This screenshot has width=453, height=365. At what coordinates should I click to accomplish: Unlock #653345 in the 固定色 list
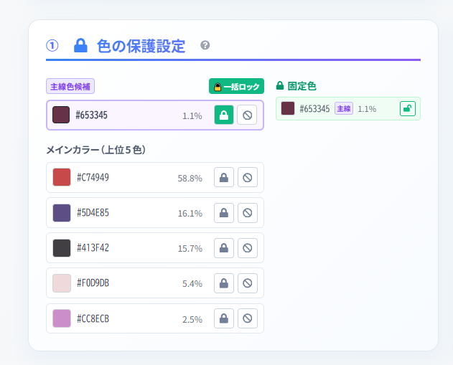click(x=407, y=109)
